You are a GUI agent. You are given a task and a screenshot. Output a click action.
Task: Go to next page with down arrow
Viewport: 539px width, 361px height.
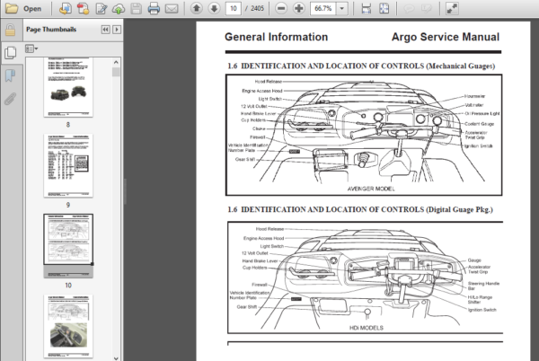(214, 9)
